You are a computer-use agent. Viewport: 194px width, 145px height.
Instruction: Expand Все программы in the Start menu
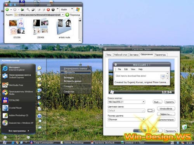(x=19, y=131)
